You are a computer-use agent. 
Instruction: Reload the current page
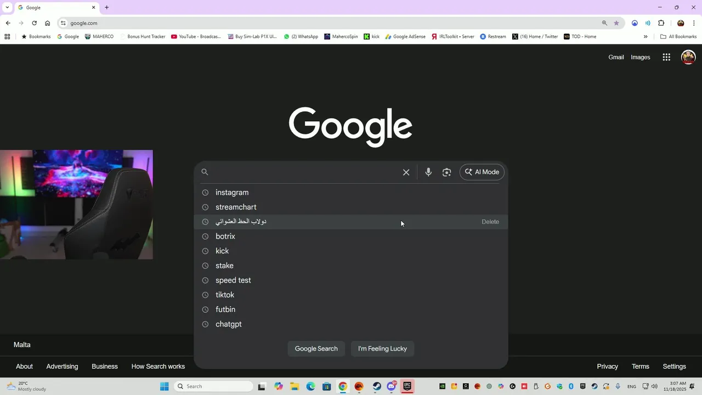point(34,23)
